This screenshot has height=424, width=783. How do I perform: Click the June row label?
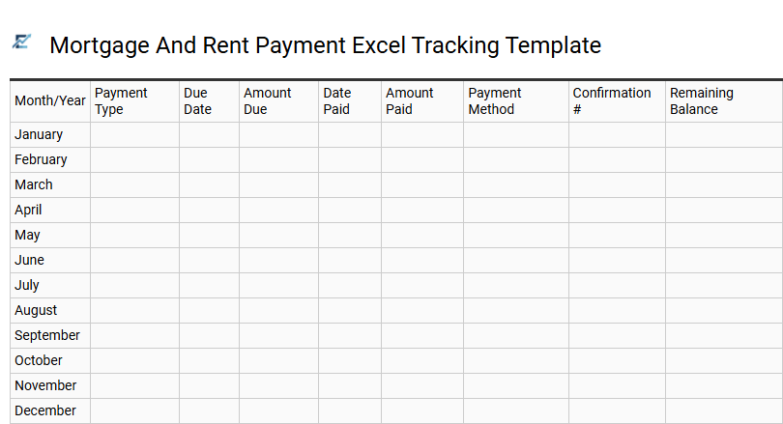pyautogui.click(x=29, y=260)
